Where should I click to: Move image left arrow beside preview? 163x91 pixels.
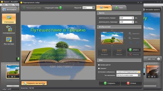coord(99,38)
